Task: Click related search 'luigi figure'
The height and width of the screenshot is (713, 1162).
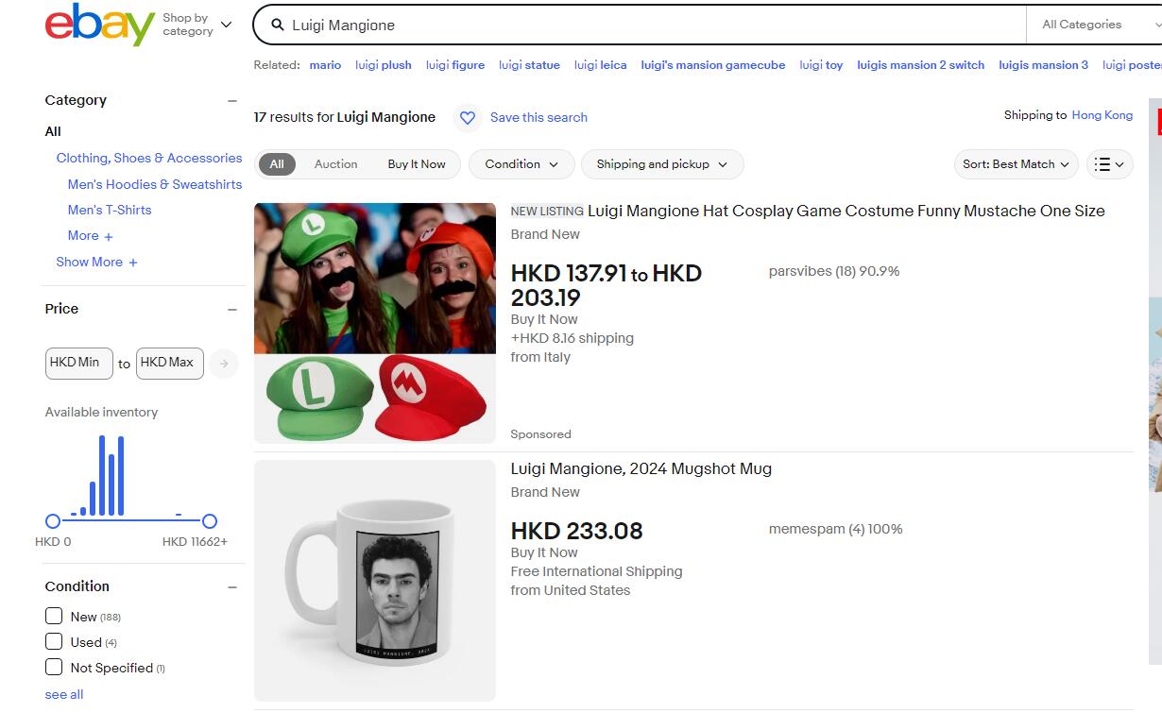Action: click(455, 65)
